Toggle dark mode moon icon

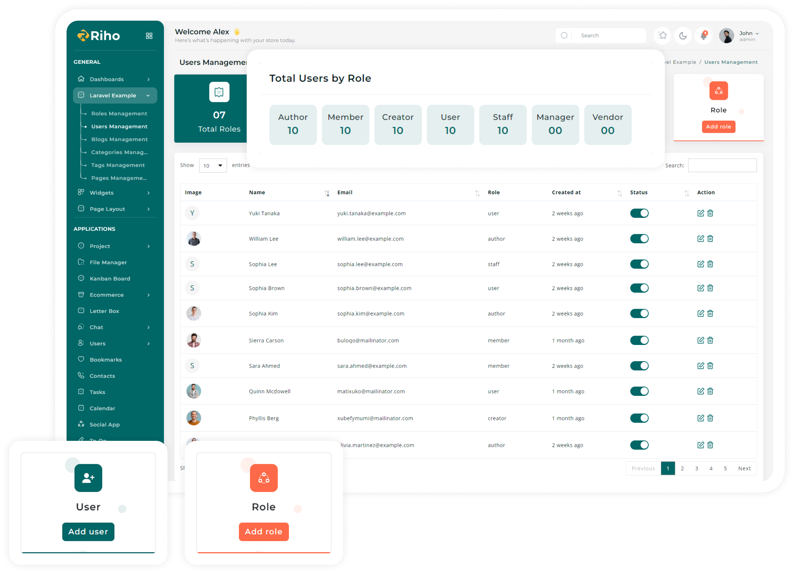click(x=683, y=35)
